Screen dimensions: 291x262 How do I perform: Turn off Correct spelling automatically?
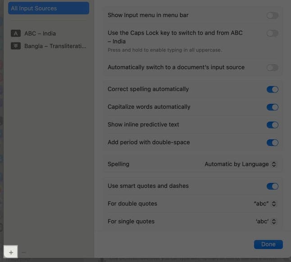click(x=272, y=89)
